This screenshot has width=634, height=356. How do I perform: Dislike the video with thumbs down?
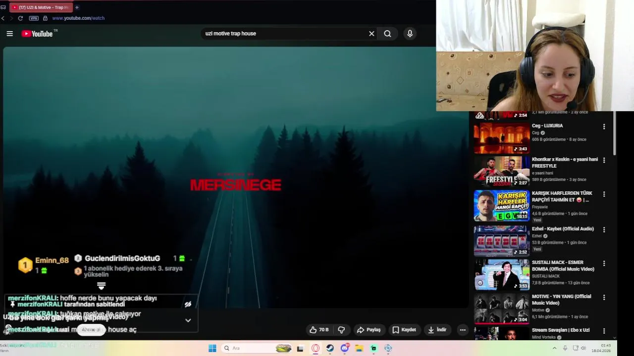[x=341, y=330]
